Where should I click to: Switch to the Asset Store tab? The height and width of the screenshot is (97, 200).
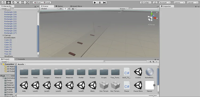point(76,6)
